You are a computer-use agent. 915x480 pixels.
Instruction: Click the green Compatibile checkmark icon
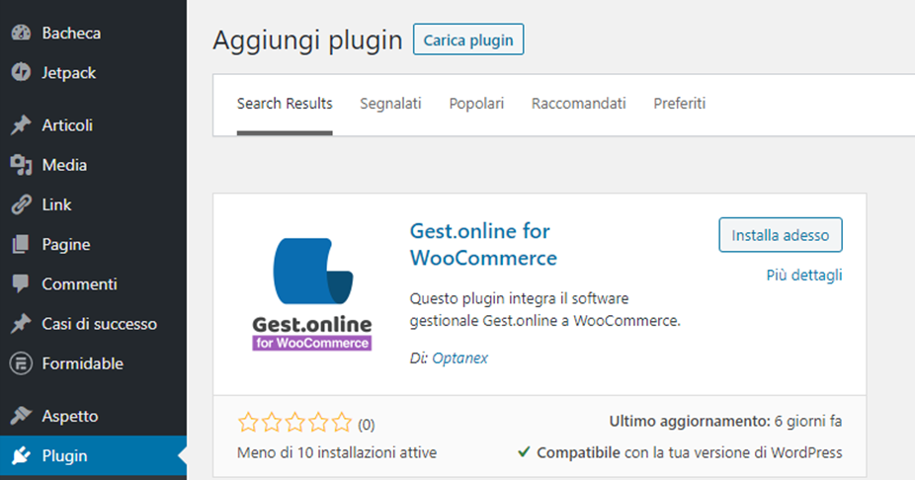point(524,452)
